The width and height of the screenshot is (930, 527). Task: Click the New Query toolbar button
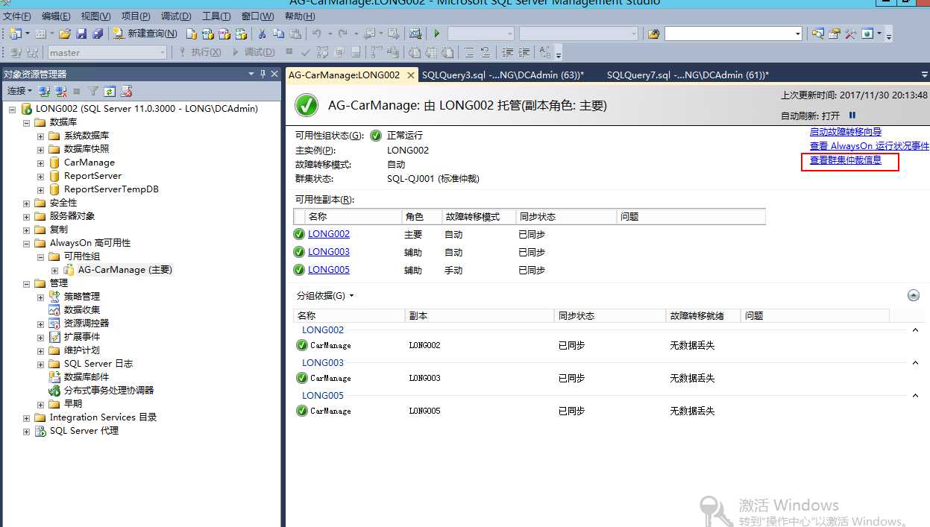click(145, 34)
